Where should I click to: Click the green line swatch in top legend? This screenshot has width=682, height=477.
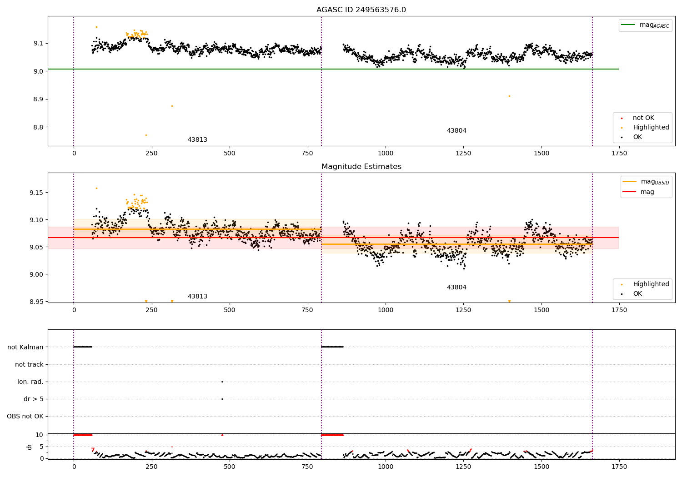click(628, 25)
